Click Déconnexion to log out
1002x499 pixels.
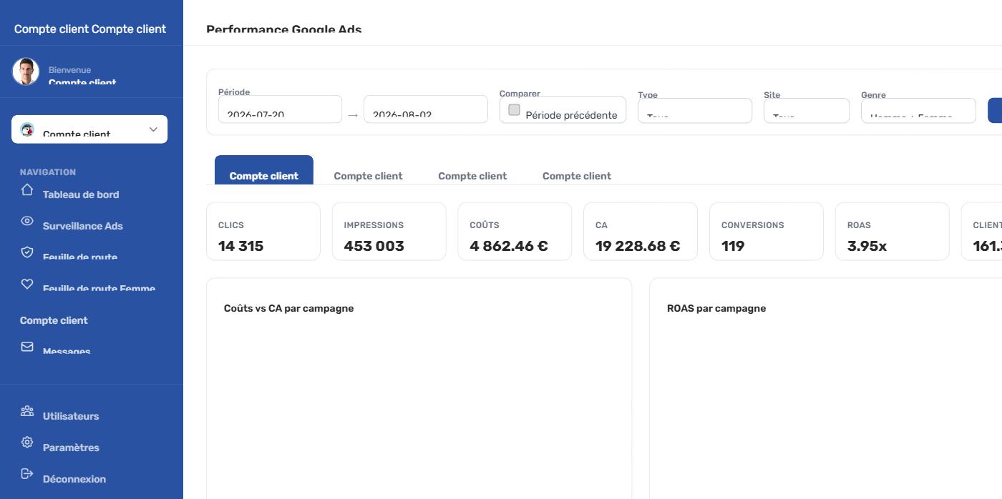click(x=74, y=479)
